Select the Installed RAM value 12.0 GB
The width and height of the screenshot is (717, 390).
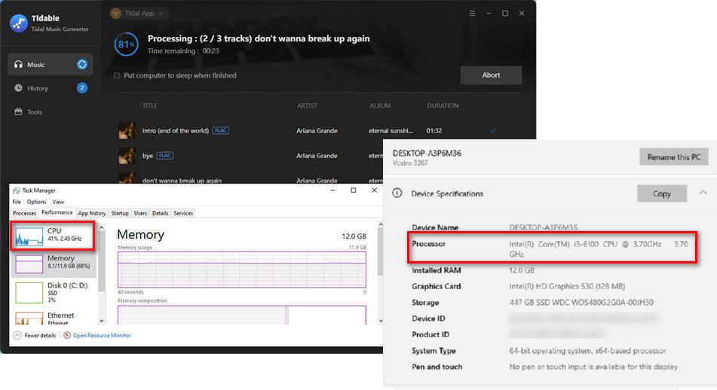(x=522, y=270)
